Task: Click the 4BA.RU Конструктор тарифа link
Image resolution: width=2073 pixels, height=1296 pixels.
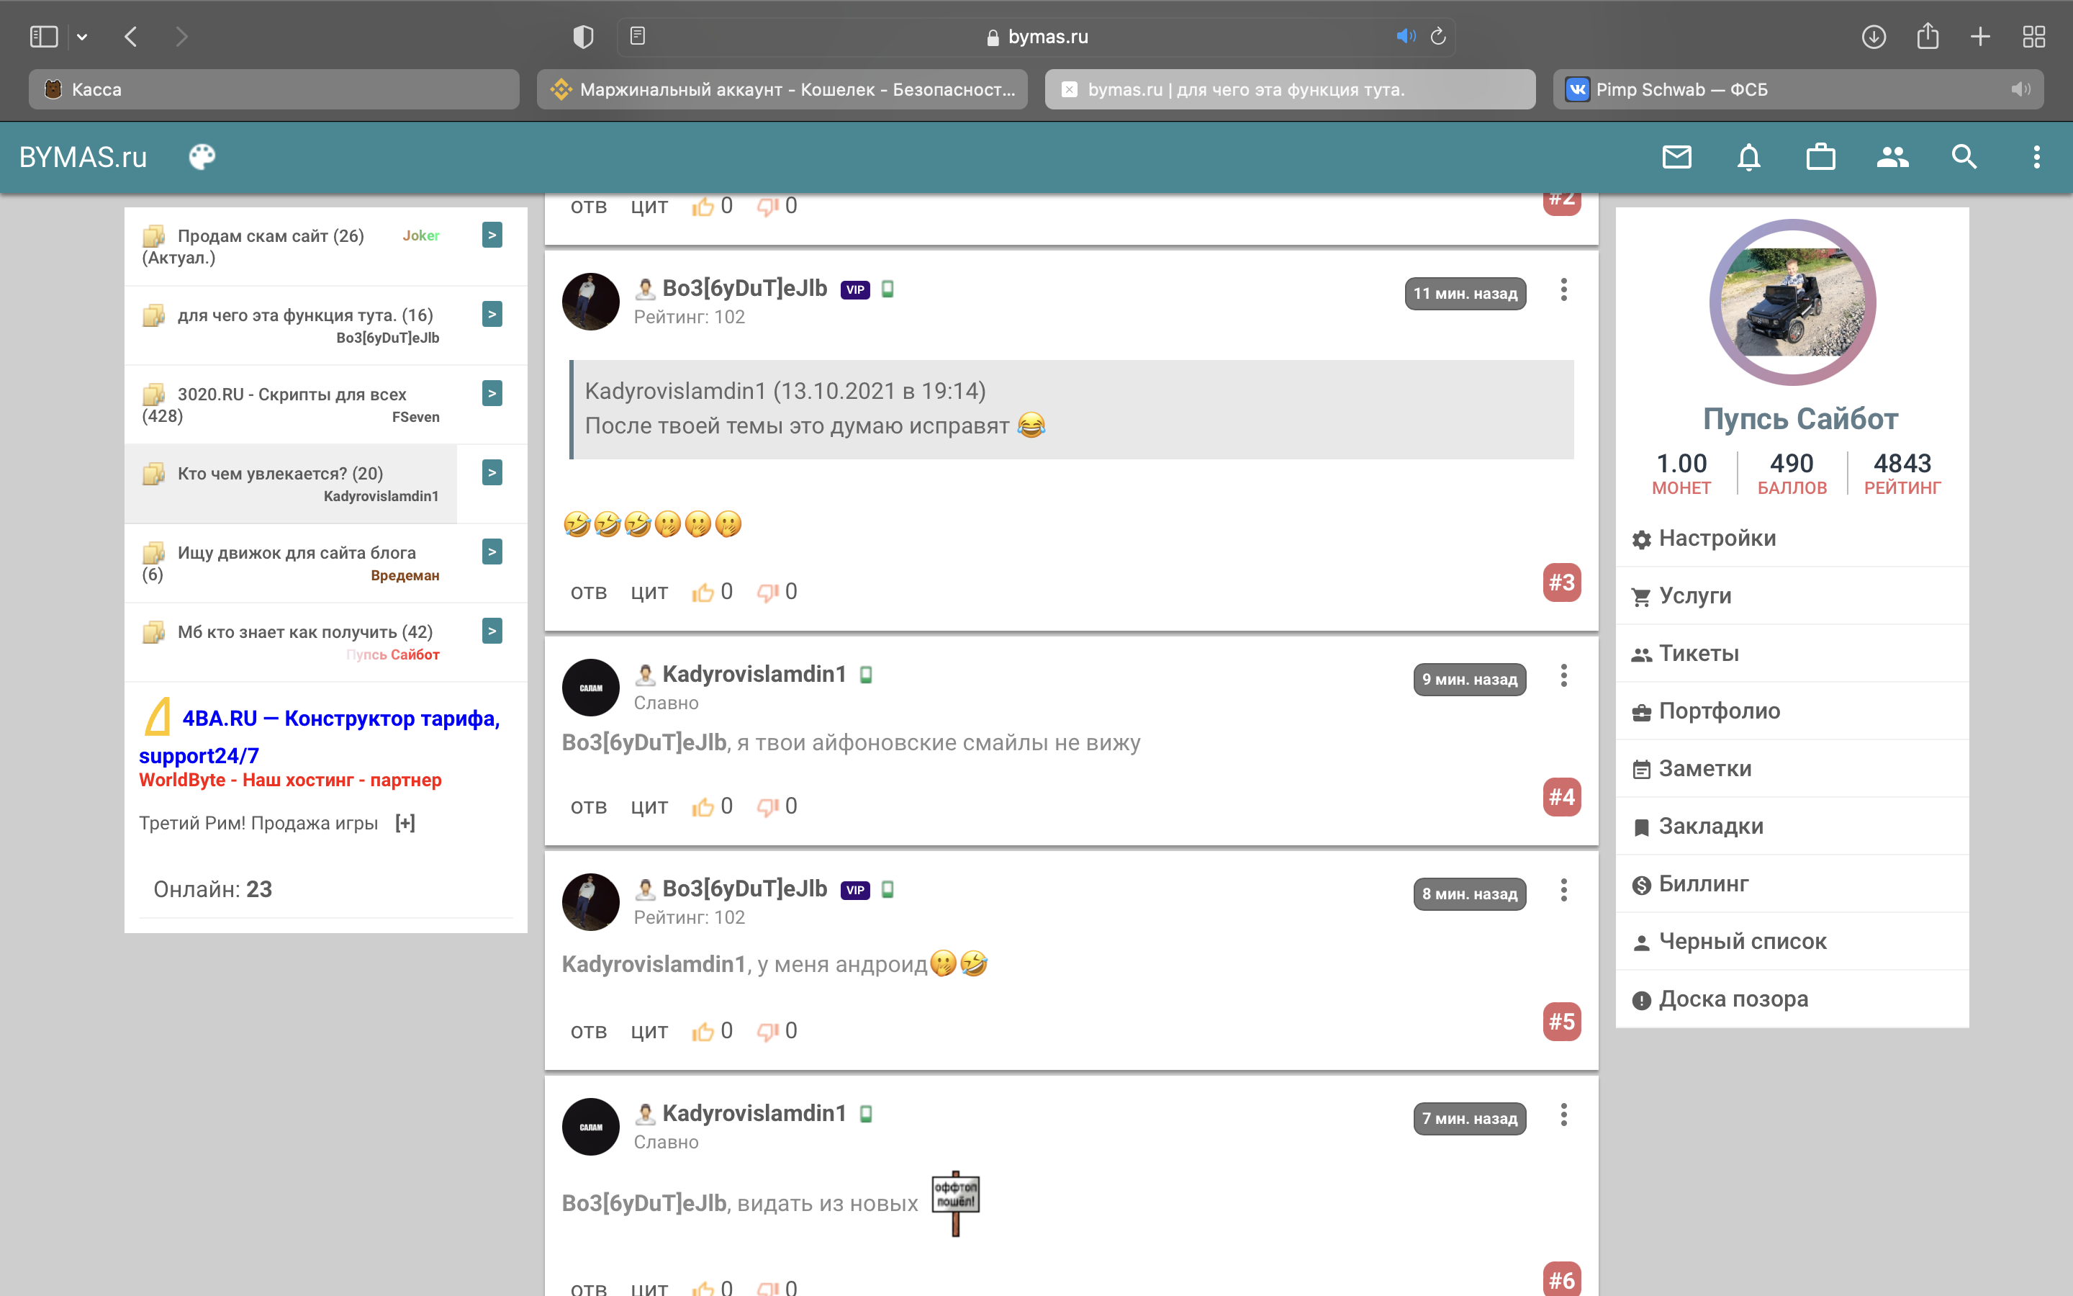Action: [340, 719]
